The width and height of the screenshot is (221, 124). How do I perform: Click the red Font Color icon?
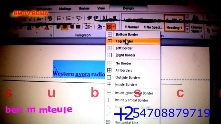tap(47, 28)
